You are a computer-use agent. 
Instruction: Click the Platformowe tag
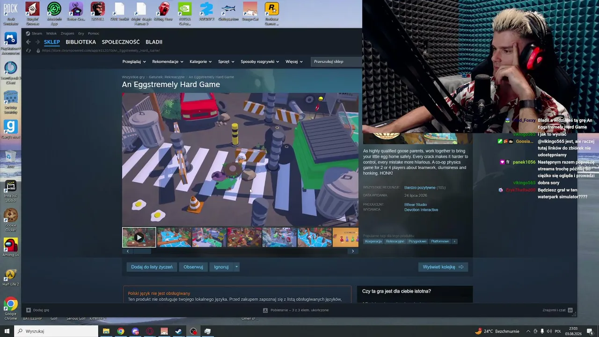pos(440,242)
